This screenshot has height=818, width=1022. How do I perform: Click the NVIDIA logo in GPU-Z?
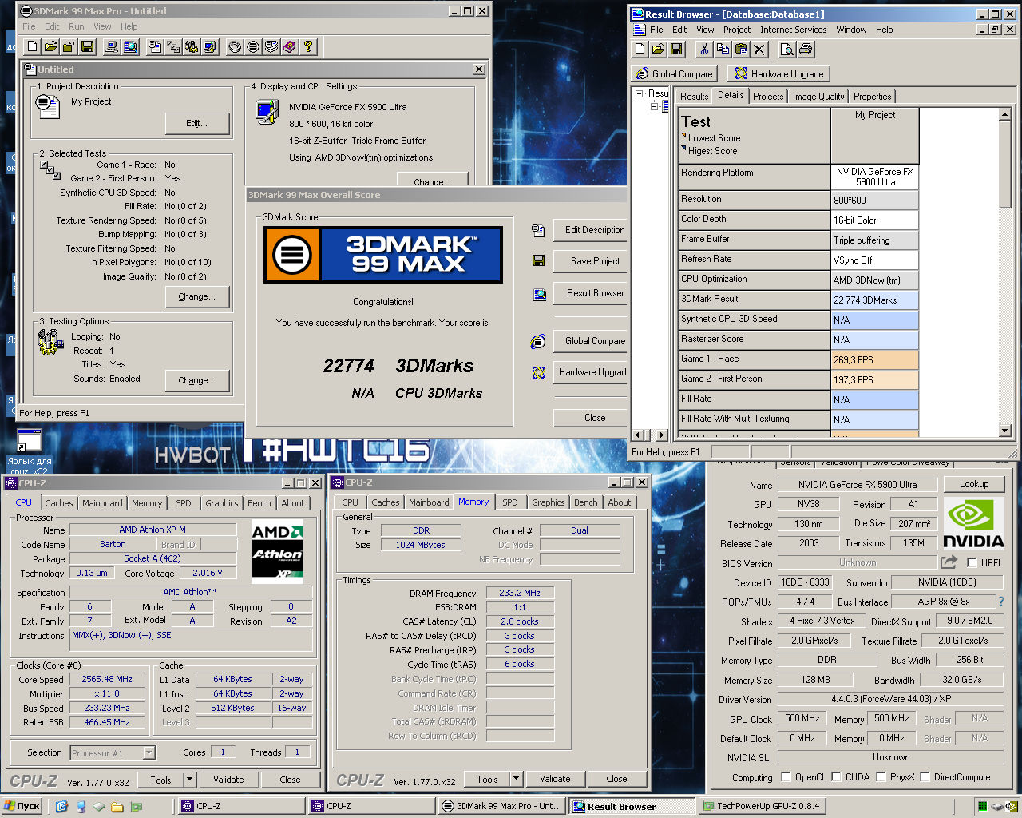coord(973,523)
